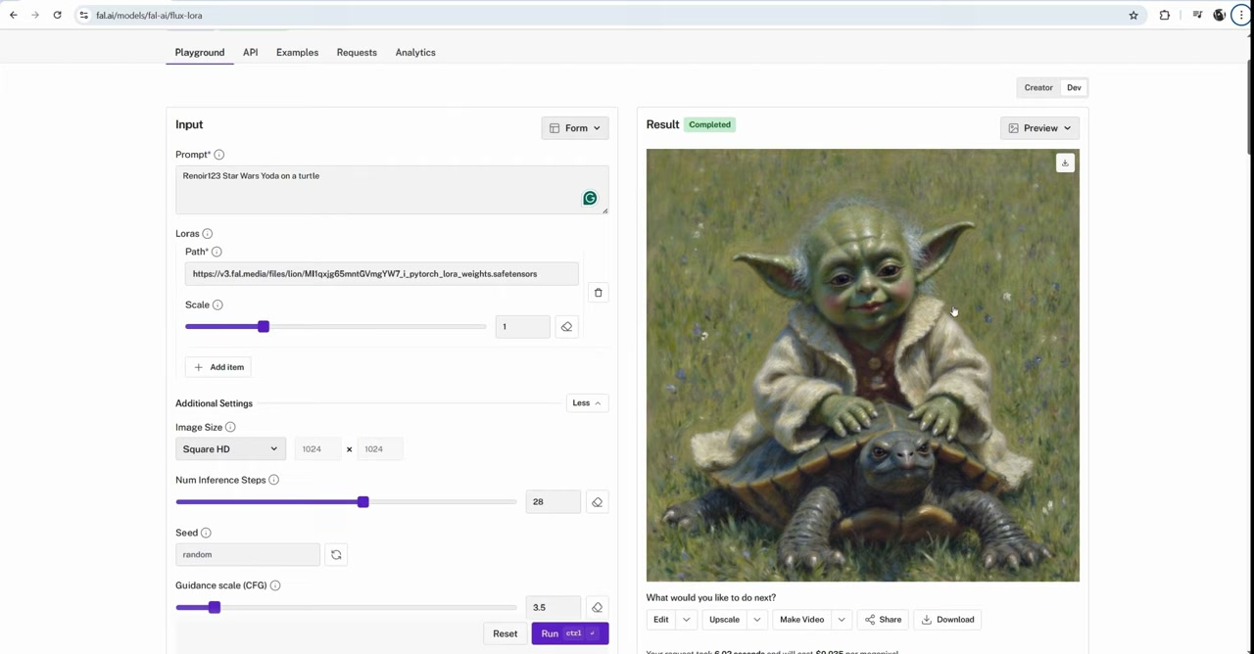Viewport: 1254px width, 654px height.
Task: Click the Completed status badge
Action: (x=710, y=125)
